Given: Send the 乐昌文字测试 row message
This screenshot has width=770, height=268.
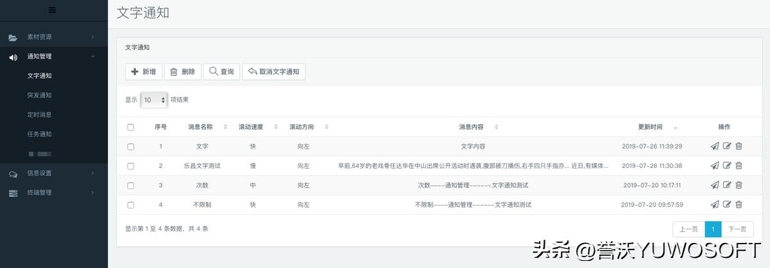Looking at the screenshot, I should (715, 165).
